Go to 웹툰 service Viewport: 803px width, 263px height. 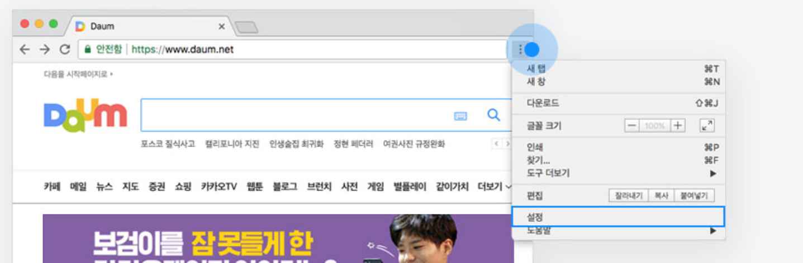[255, 187]
